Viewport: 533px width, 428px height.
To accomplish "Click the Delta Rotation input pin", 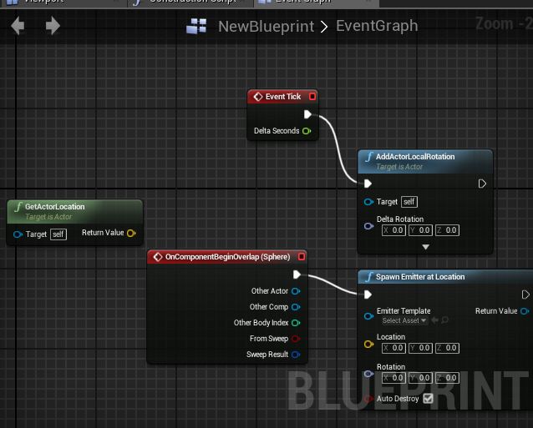I will point(368,226).
